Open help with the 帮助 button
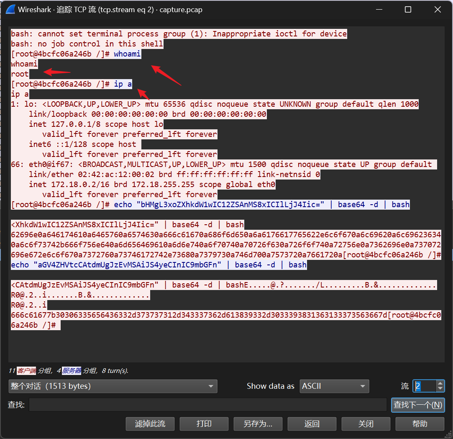The image size is (453, 439). click(420, 424)
